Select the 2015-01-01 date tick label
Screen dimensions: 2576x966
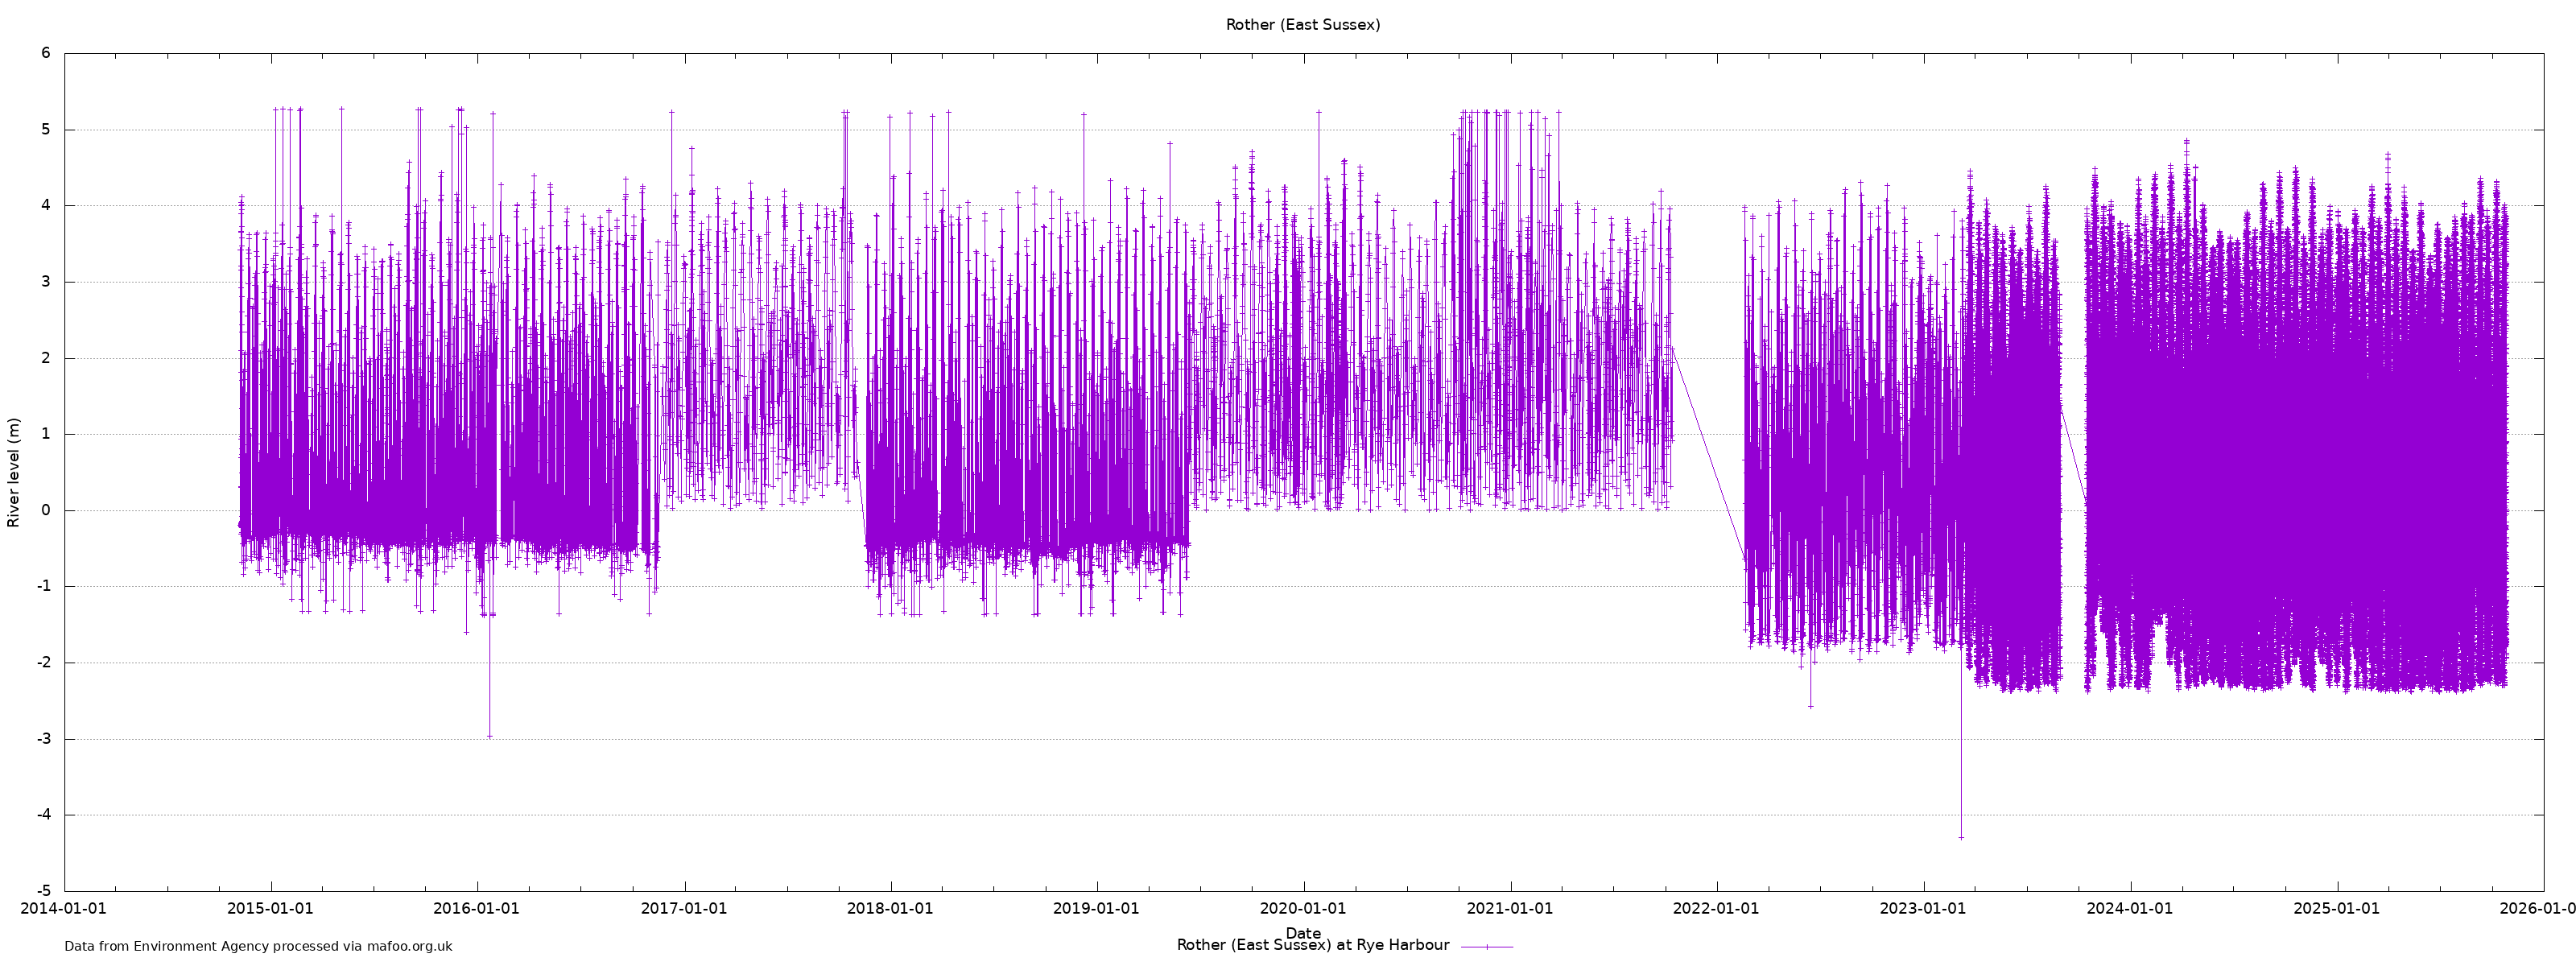click(270, 909)
